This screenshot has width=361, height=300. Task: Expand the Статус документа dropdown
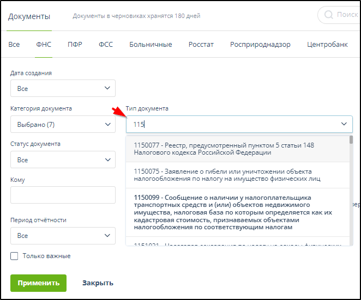click(63, 160)
